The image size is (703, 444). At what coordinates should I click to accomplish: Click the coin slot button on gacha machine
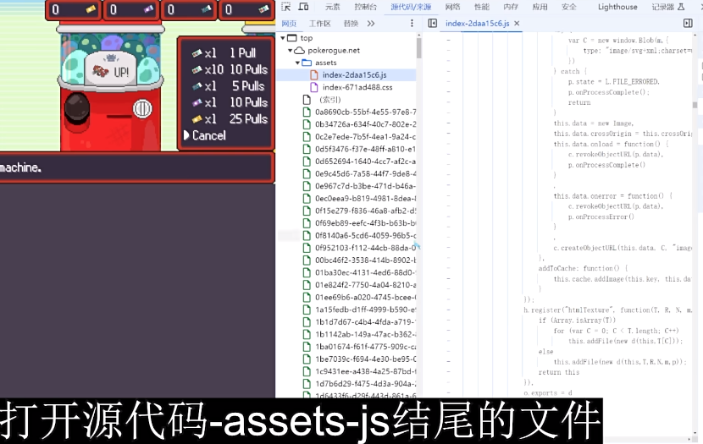[x=142, y=109]
